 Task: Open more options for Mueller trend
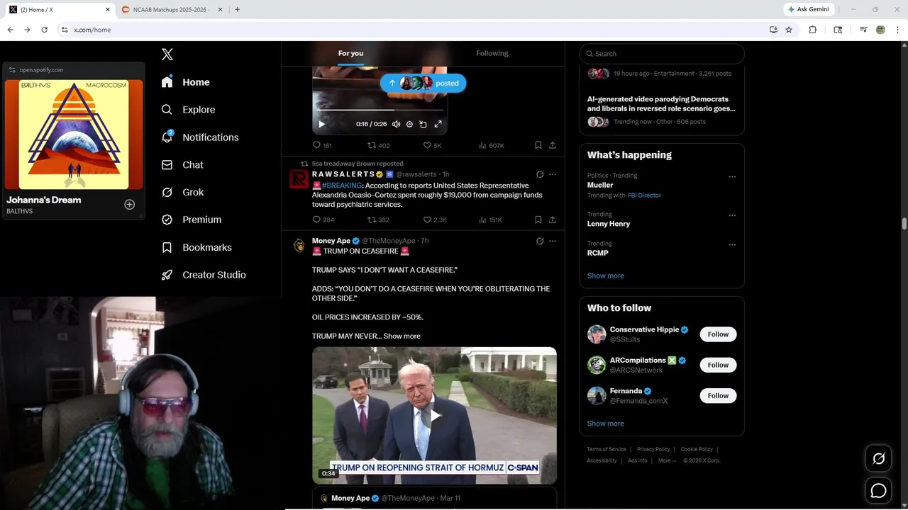(x=732, y=177)
